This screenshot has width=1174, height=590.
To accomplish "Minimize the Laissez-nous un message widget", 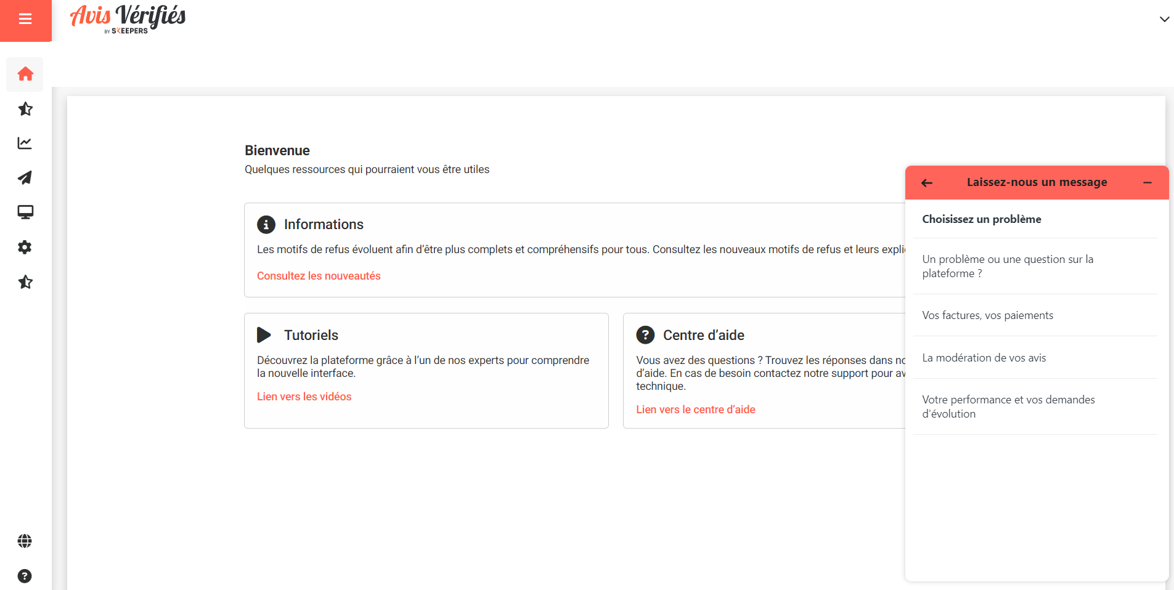I will pyautogui.click(x=1147, y=183).
